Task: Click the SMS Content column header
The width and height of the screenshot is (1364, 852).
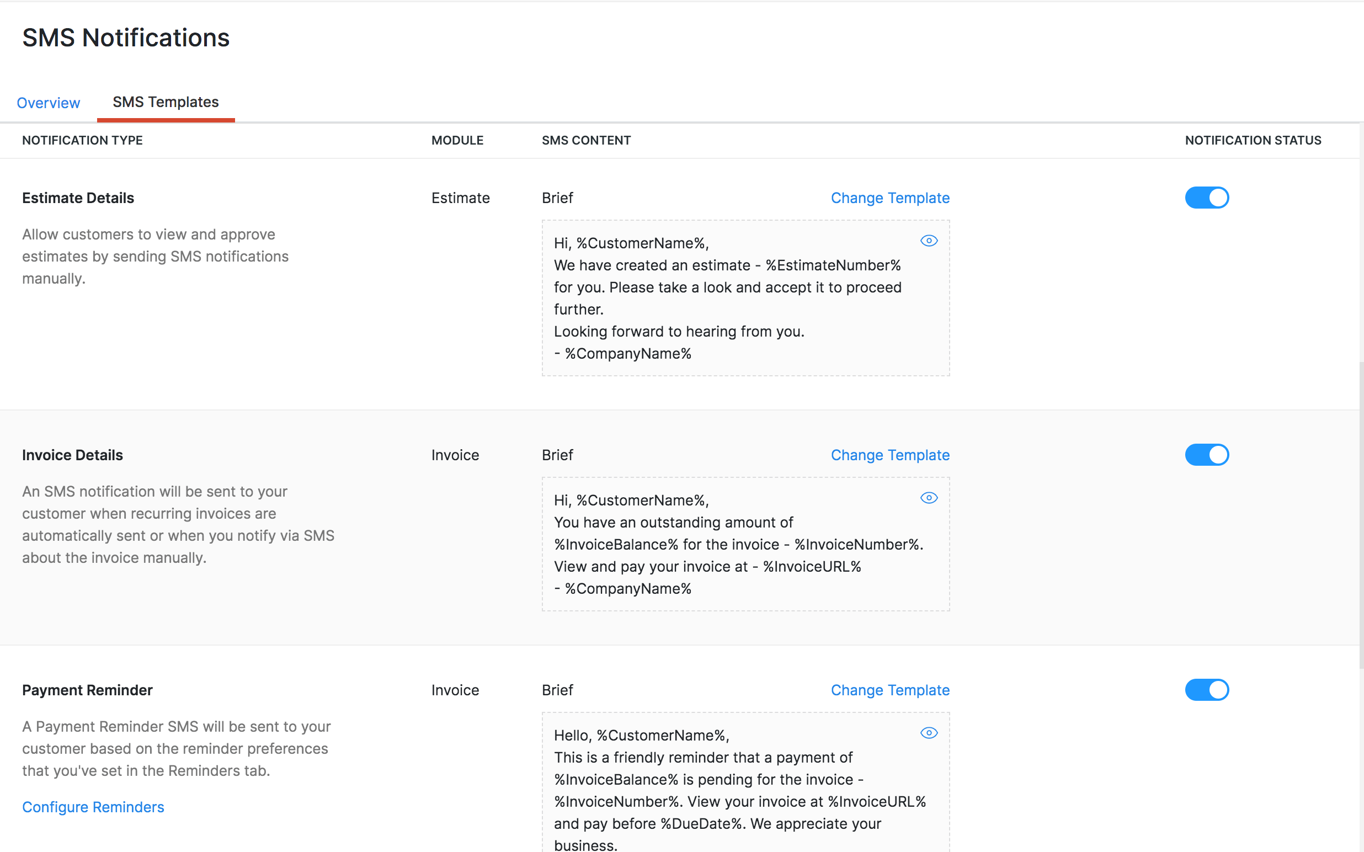Action: (x=586, y=140)
